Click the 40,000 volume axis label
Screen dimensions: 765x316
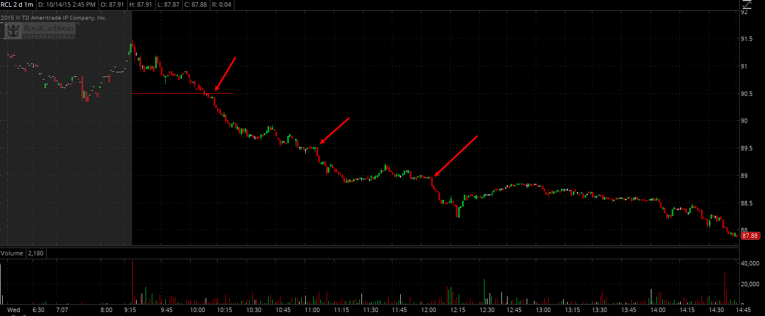pos(750,263)
